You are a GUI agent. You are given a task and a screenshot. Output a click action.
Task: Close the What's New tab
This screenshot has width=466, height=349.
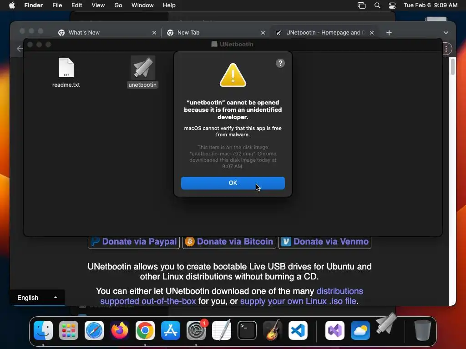(154, 33)
